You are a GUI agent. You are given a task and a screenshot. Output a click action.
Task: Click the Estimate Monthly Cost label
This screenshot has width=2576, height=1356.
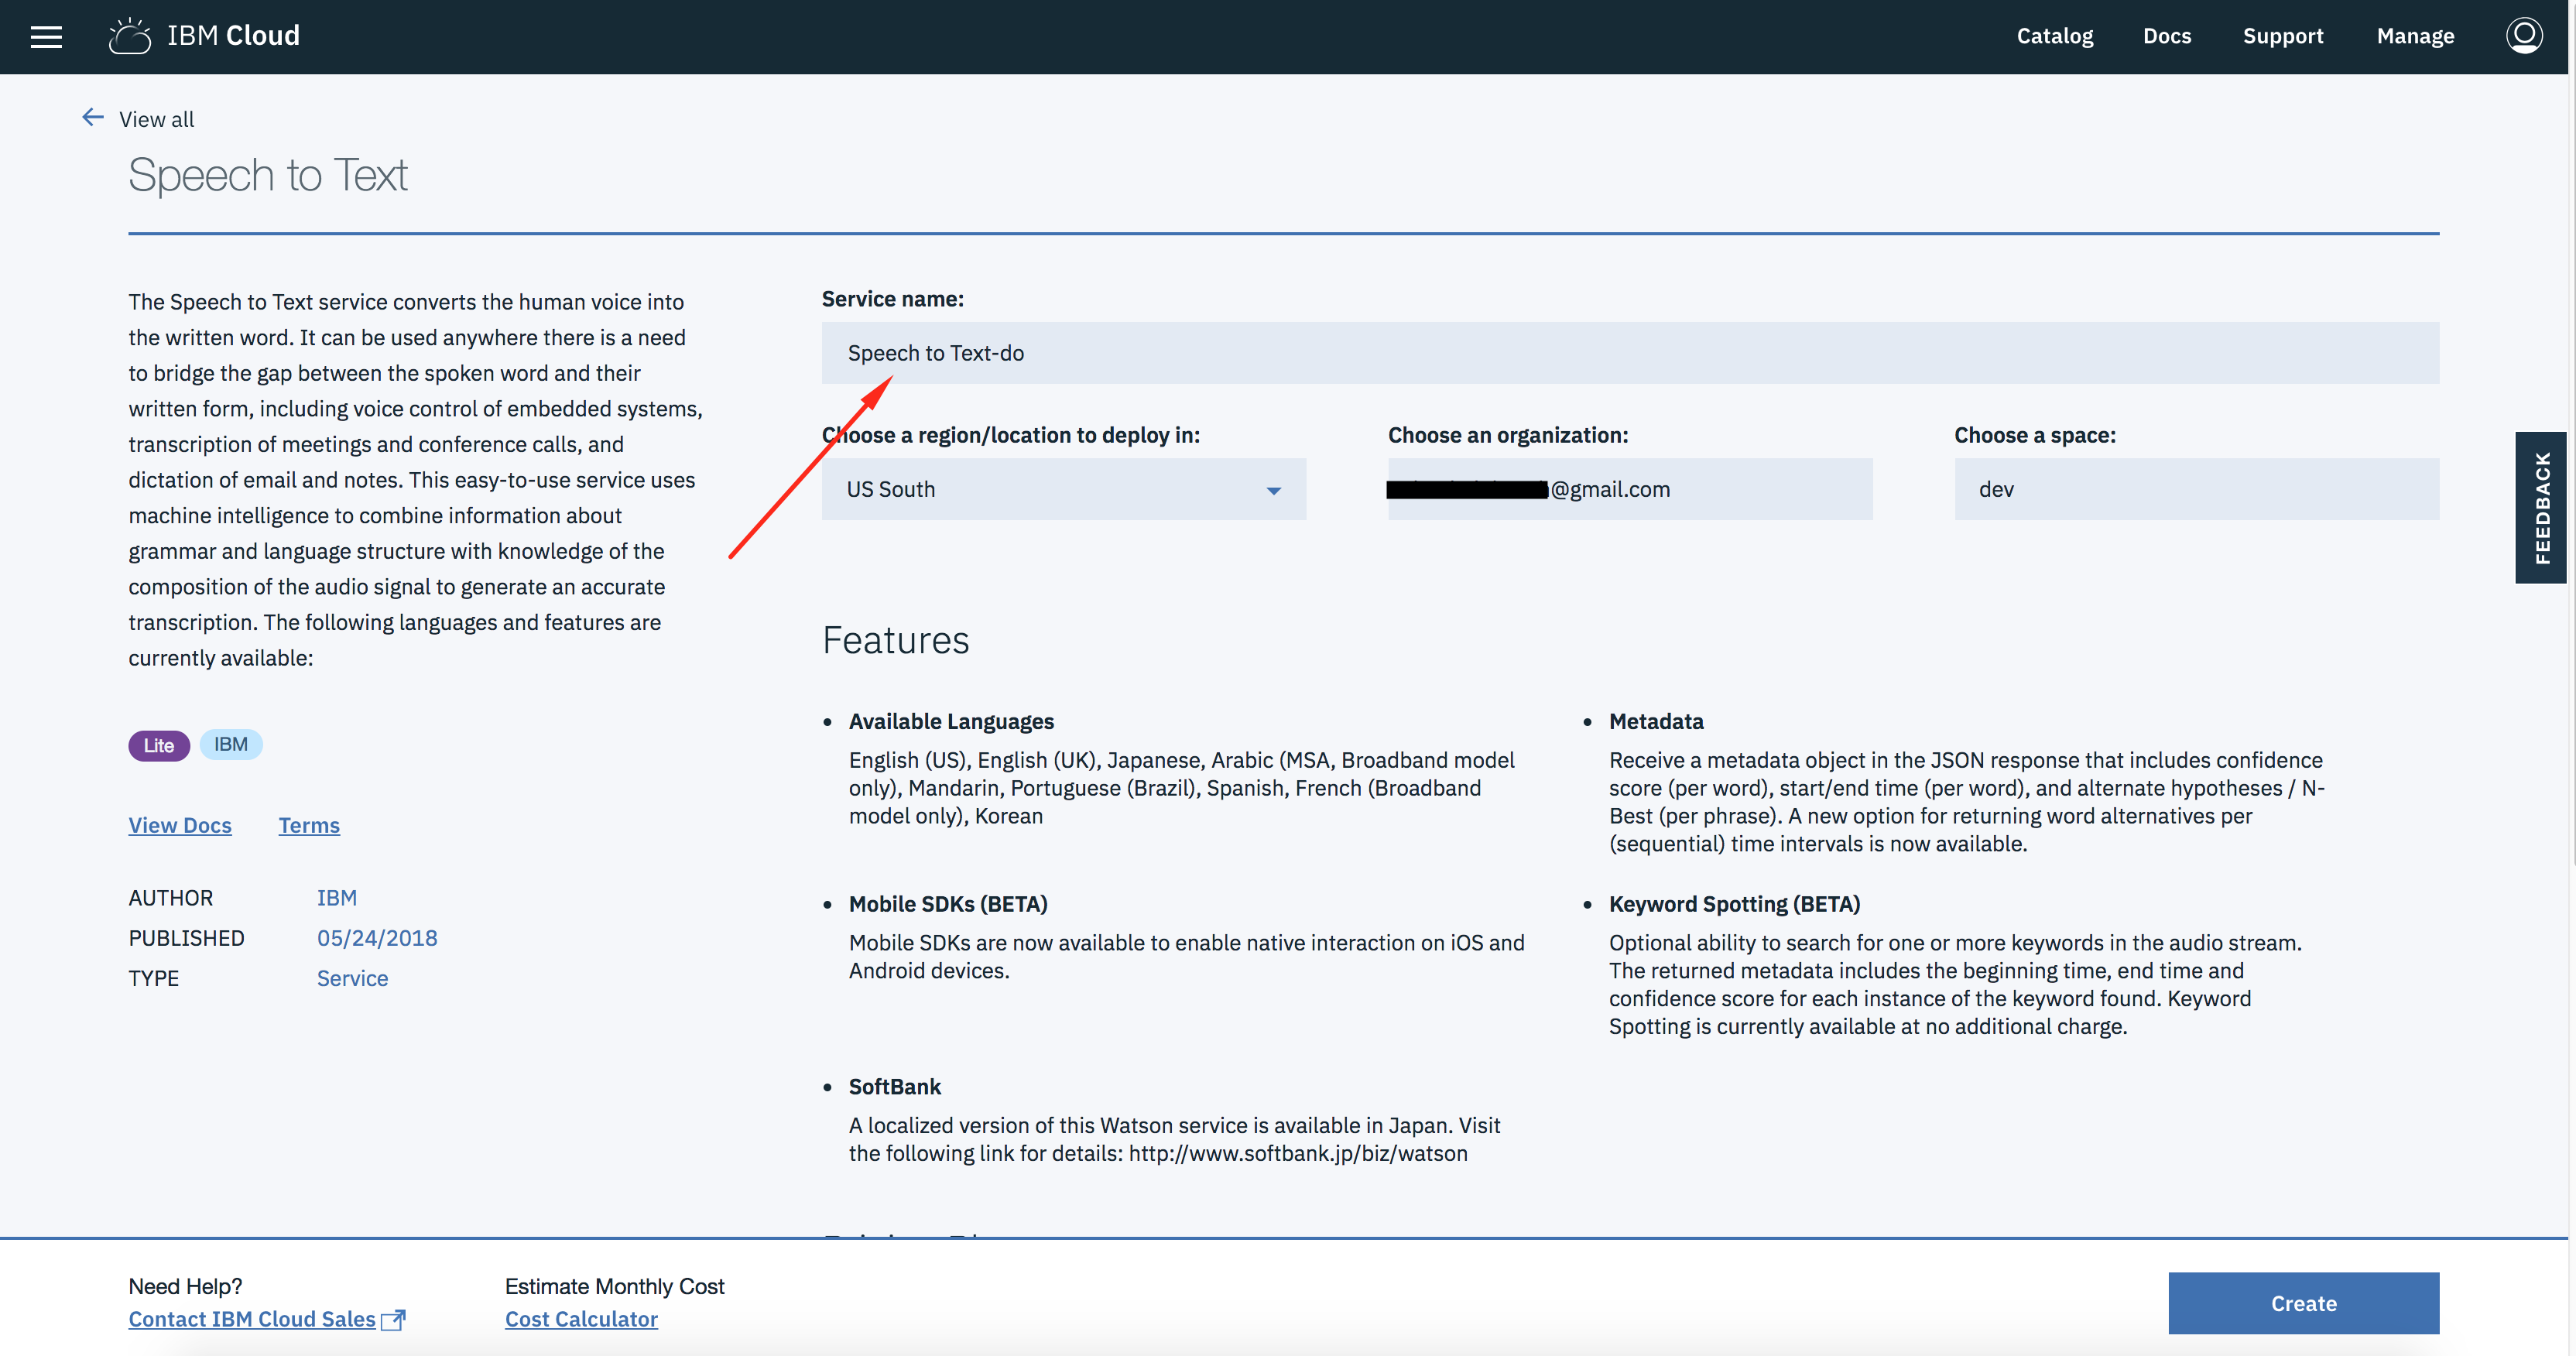pyautogui.click(x=614, y=1286)
